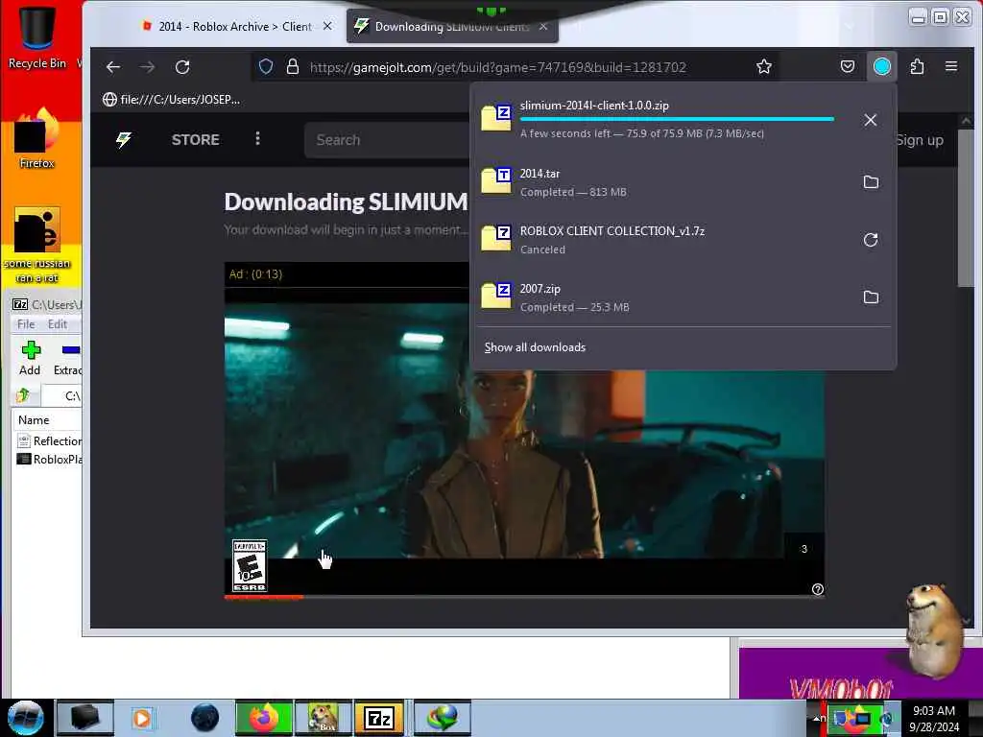Open the Edit menu in 7-Zip
The width and height of the screenshot is (983, 737).
(x=57, y=324)
